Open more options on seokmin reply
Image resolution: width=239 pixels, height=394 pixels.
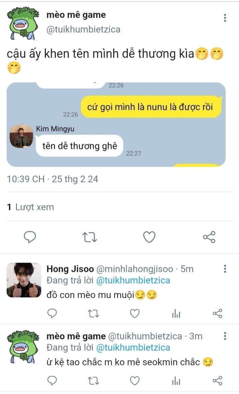[225, 336]
